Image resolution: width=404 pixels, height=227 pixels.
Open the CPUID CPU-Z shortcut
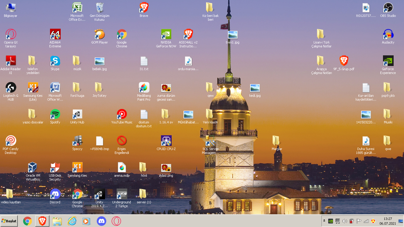click(166, 141)
